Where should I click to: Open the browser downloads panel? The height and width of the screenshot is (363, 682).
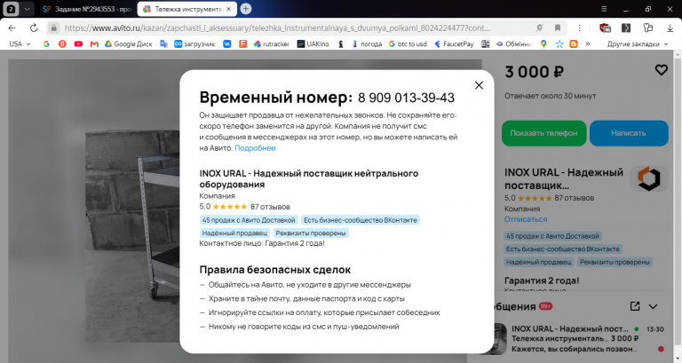[x=670, y=28]
